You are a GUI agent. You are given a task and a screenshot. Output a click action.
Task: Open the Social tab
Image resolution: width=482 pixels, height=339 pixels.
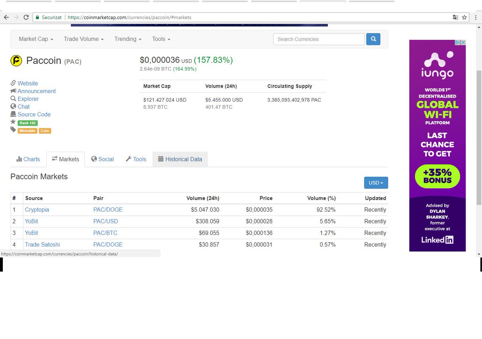tap(102, 159)
